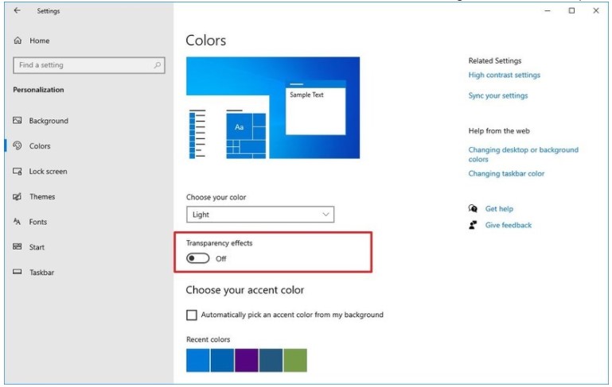Image resolution: width=612 pixels, height=387 pixels.
Task: Click the Taskbar icon in sidebar
Action: (x=18, y=272)
